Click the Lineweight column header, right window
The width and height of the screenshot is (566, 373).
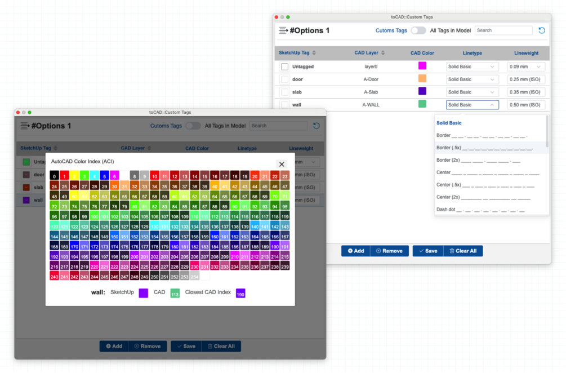(526, 53)
